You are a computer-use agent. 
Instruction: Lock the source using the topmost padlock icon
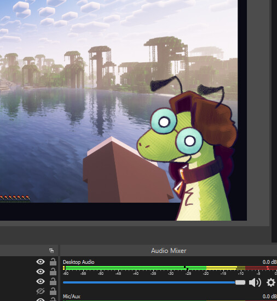click(x=53, y=262)
